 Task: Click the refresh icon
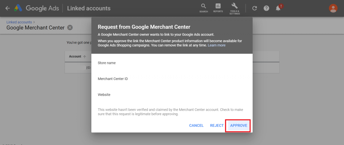(255, 8)
